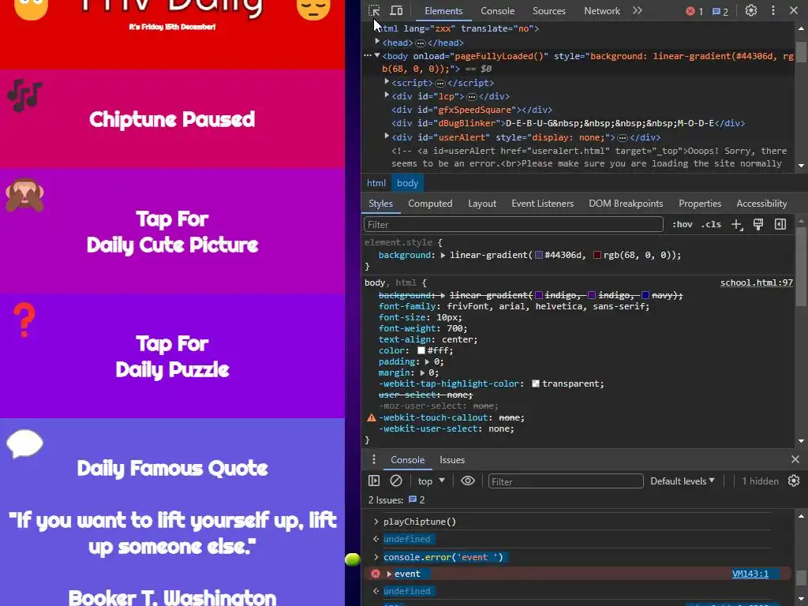Open the rgb(68, 0, 0) color swatch

597,255
